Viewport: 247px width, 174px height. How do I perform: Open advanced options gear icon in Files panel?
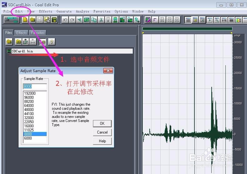(43, 42)
